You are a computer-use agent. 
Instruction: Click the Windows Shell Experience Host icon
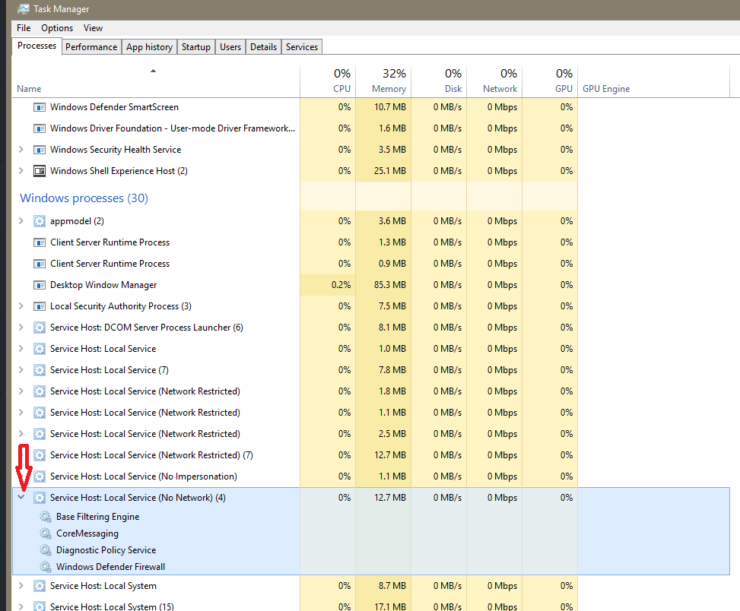pyautogui.click(x=40, y=171)
